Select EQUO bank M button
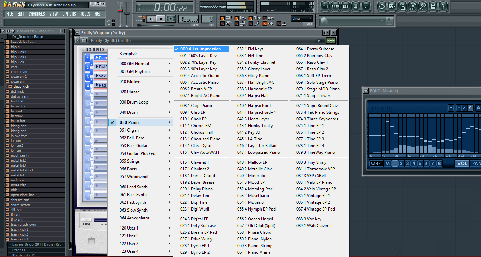The width and height of the screenshot is (481, 257). tap(388, 163)
